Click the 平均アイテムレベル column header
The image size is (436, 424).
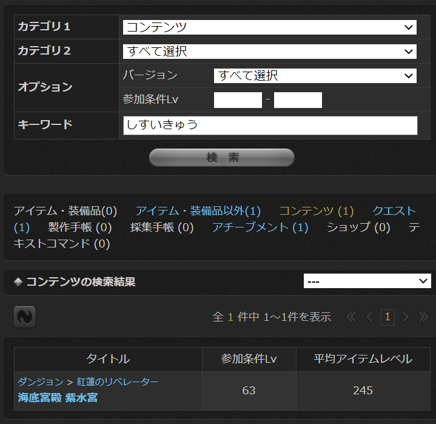pyautogui.click(x=363, y=359)
